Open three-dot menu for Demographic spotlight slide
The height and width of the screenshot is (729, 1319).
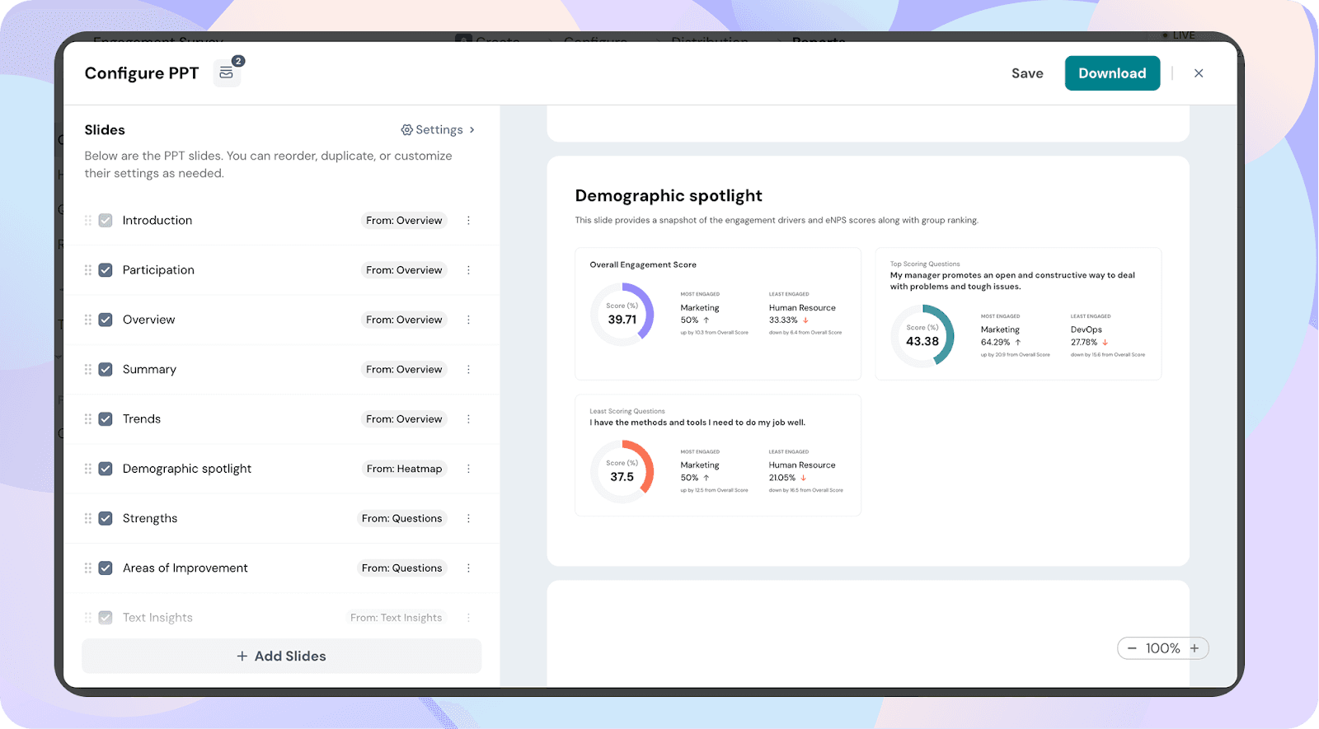pos(468,469)
